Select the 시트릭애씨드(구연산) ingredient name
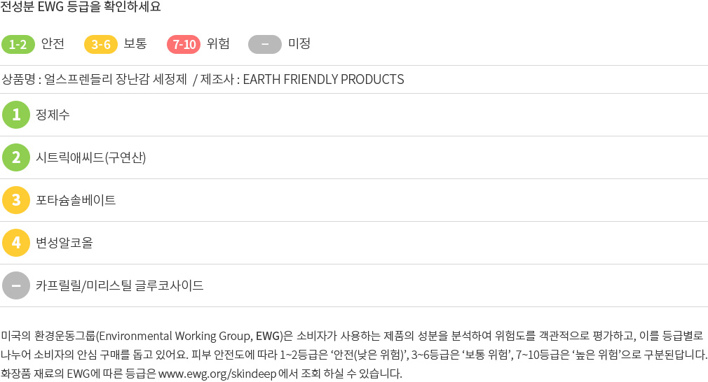The image size is (708, 382). point(90,157)
